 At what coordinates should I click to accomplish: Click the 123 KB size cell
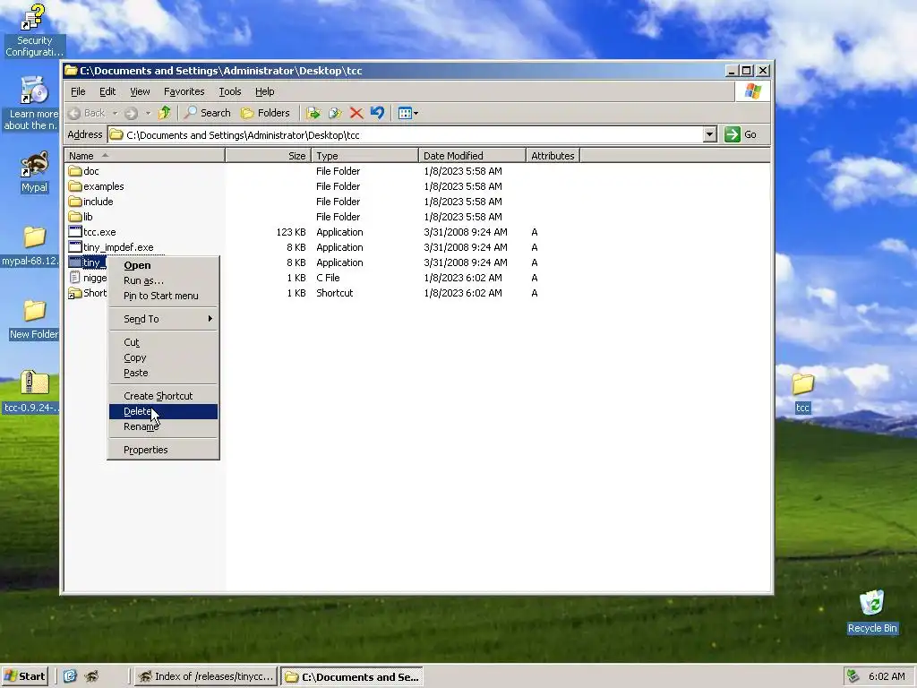(291, 232)
